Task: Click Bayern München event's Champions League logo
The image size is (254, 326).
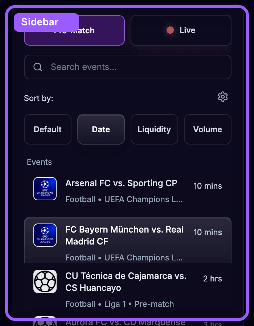Action: tap(45, 235)
